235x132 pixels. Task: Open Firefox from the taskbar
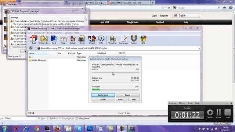click(x=58, y=129)
